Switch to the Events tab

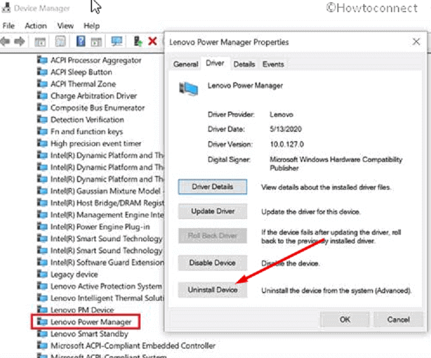pyautogui.click(x=273, y=64)
